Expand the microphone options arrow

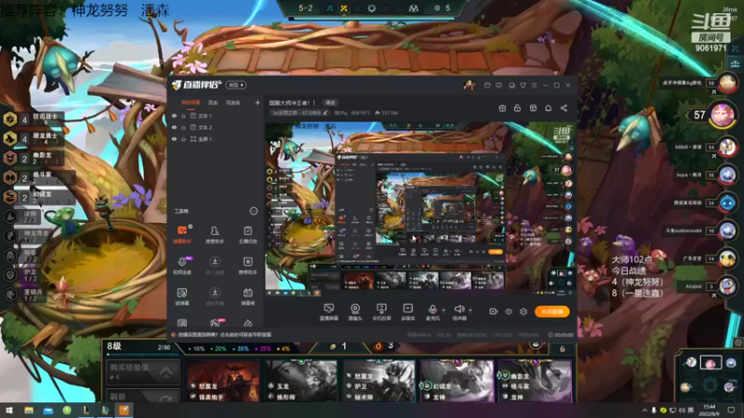[444, 310]
